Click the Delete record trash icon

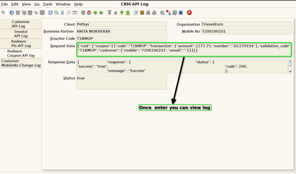pos(30,13)
